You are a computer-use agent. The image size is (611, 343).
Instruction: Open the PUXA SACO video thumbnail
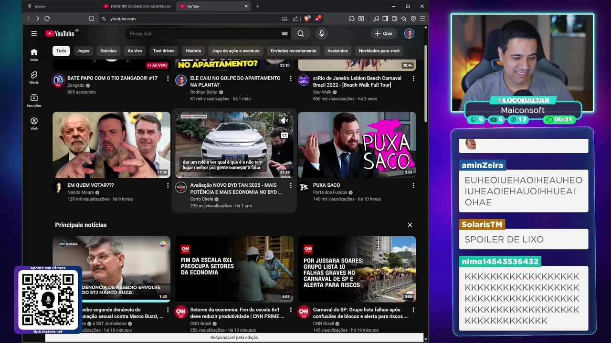pyautogui.click(x=357, y=145)
